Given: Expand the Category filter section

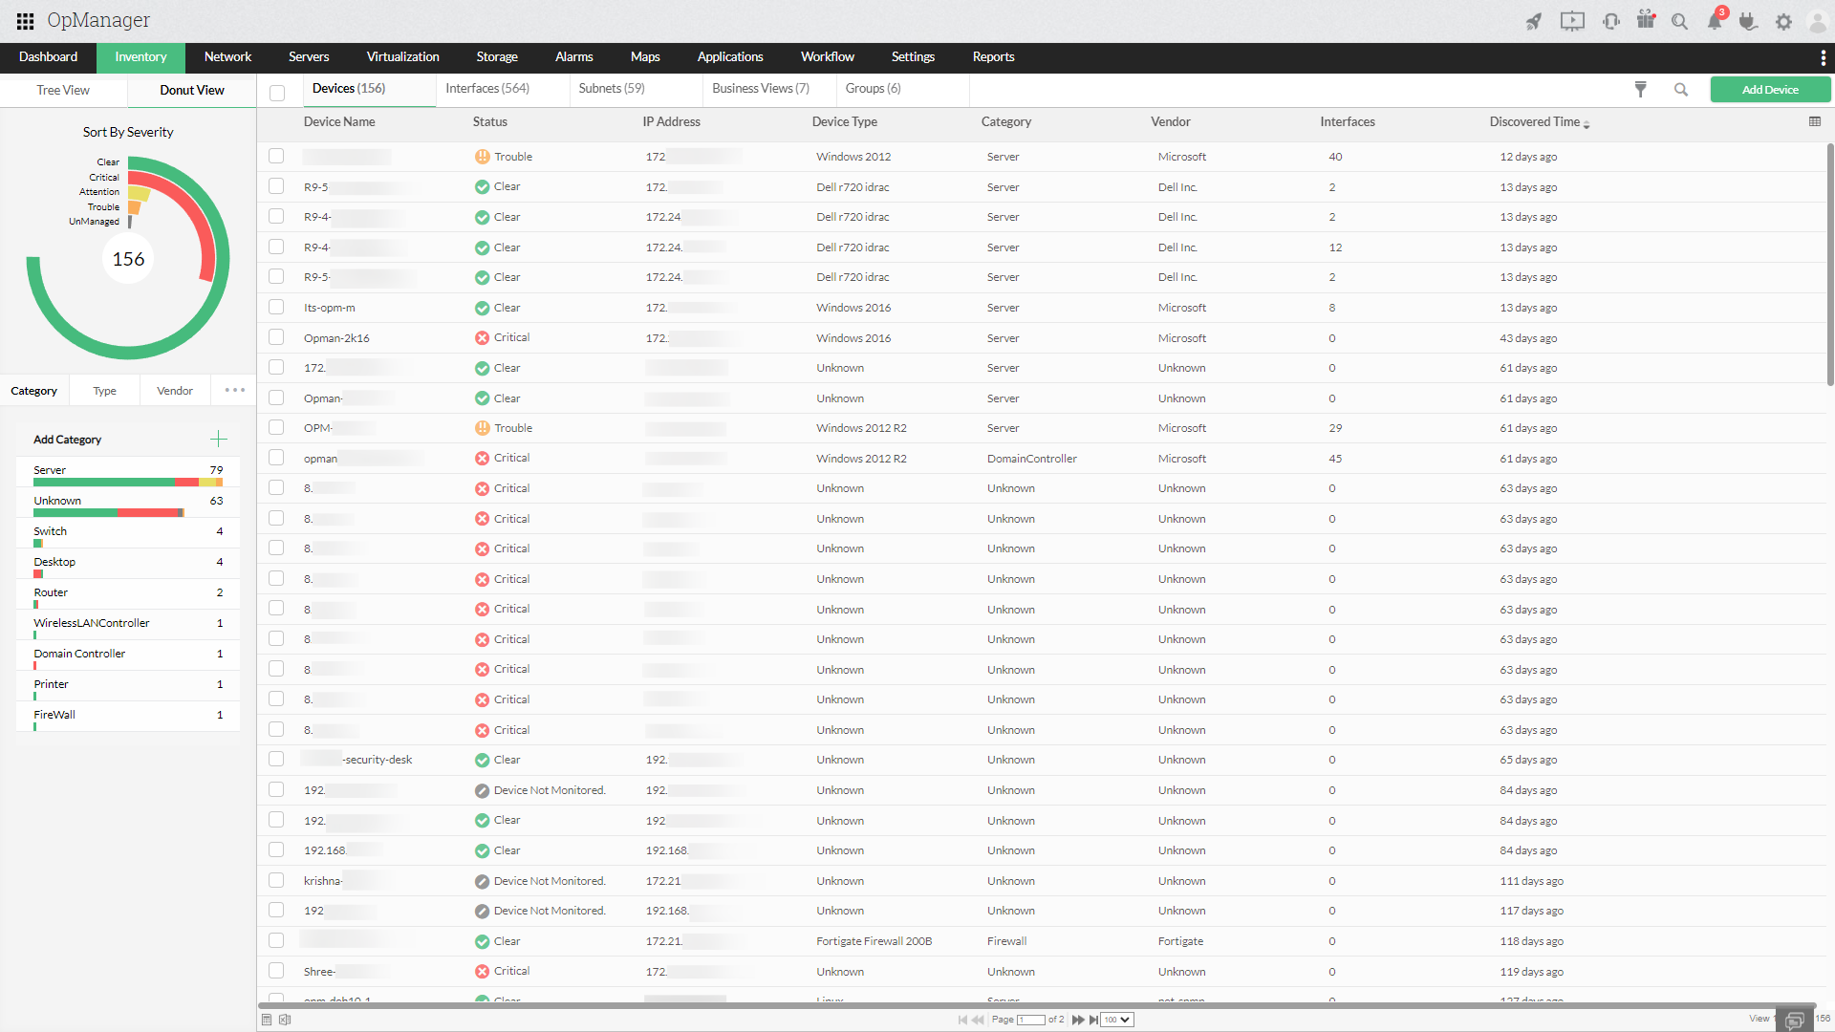Looking at the screenshot, I should click(x=34, y=391).
